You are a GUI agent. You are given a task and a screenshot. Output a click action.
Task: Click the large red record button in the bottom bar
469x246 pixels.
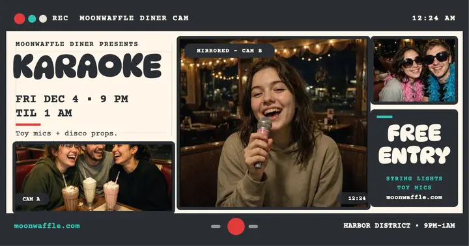(236, 226)
